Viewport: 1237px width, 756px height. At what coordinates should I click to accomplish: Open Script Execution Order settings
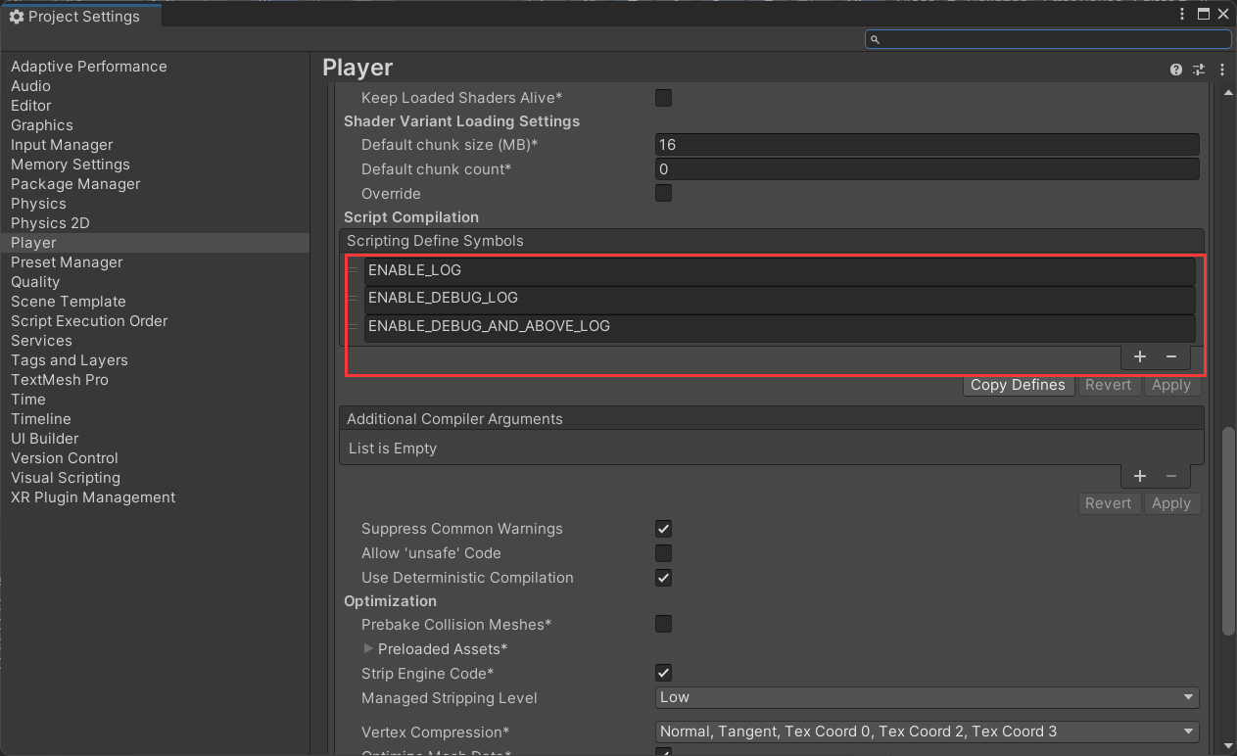pyautogui.click(x=89, y=321)
